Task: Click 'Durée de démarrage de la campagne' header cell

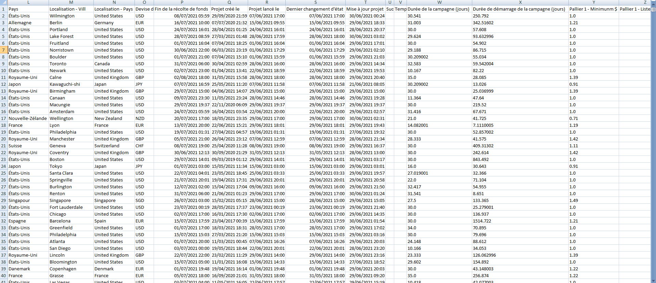Action: click(x=520, y=9)
